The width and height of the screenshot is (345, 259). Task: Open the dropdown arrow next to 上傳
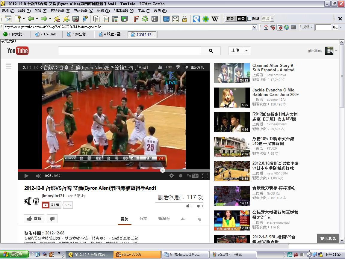246,51
